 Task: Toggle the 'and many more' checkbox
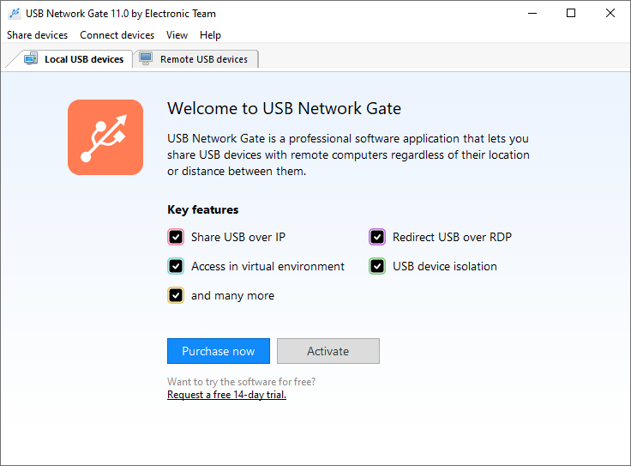coord(176,295)
